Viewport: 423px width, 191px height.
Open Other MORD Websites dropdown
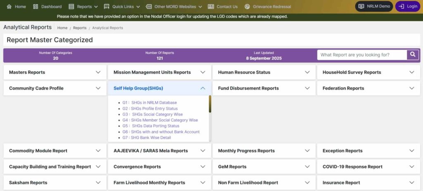tap(174, 7)
